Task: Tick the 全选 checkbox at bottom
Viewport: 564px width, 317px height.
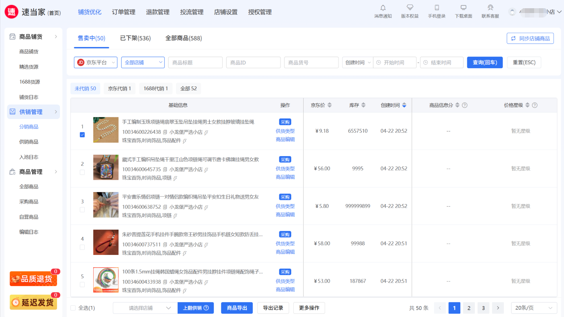Action: (x=73, y=308)
